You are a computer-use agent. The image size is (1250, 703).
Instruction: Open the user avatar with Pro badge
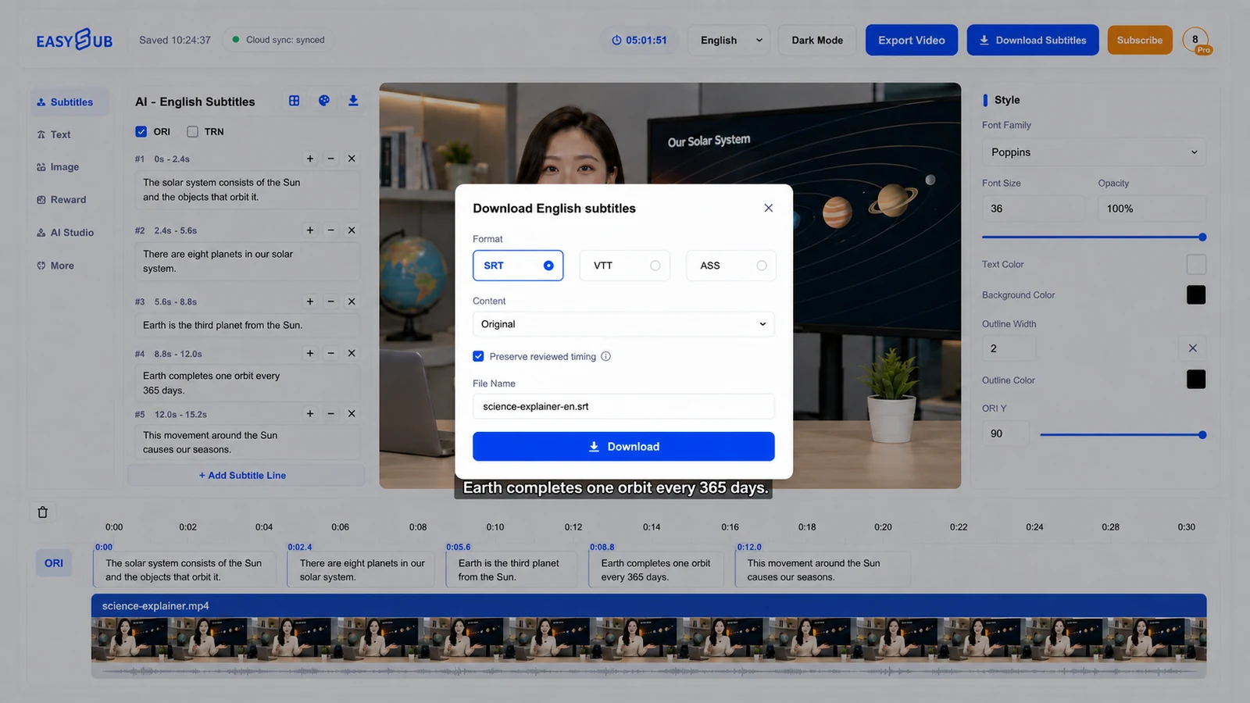point(1196,41)
